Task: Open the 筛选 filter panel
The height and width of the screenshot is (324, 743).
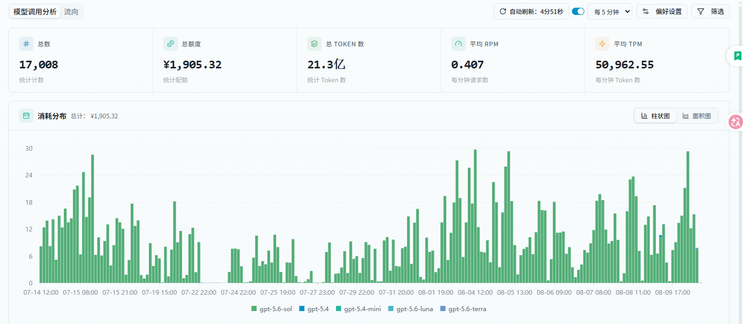Action: pyautogui.click(x=711, y=11)
